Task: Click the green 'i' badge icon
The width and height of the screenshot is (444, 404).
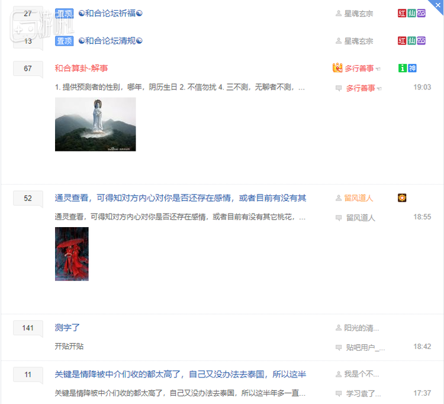Action: coord(403,68)
